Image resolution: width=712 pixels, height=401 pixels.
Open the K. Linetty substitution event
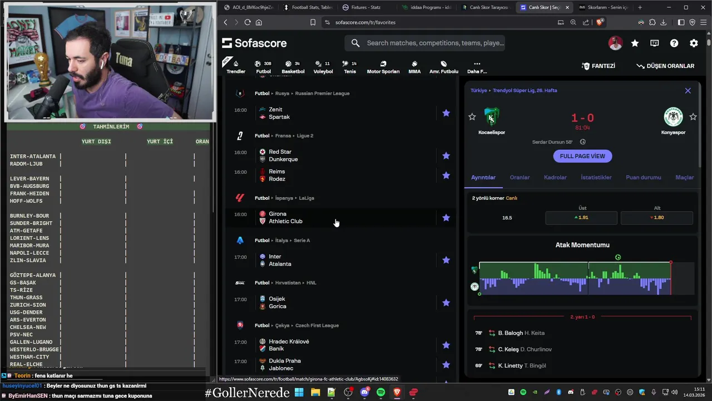click(x=582, y=366)
